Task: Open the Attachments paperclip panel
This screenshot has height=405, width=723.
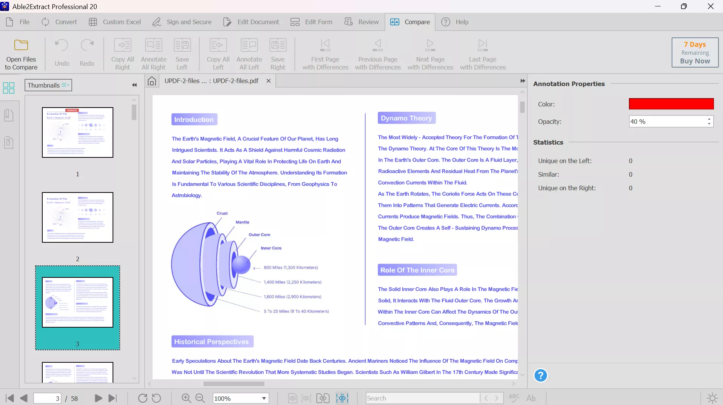Action: [9, 142]
